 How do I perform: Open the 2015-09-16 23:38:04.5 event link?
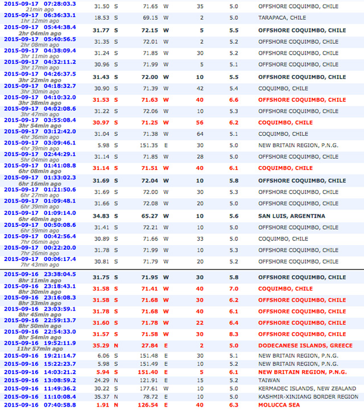[x=40, y=274]
